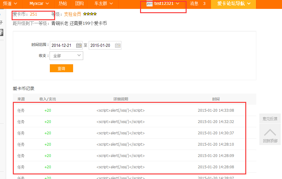Select the timestamp 2015-01-20 14:28:09
Screen dimensions: 282x179
[216, 156]
